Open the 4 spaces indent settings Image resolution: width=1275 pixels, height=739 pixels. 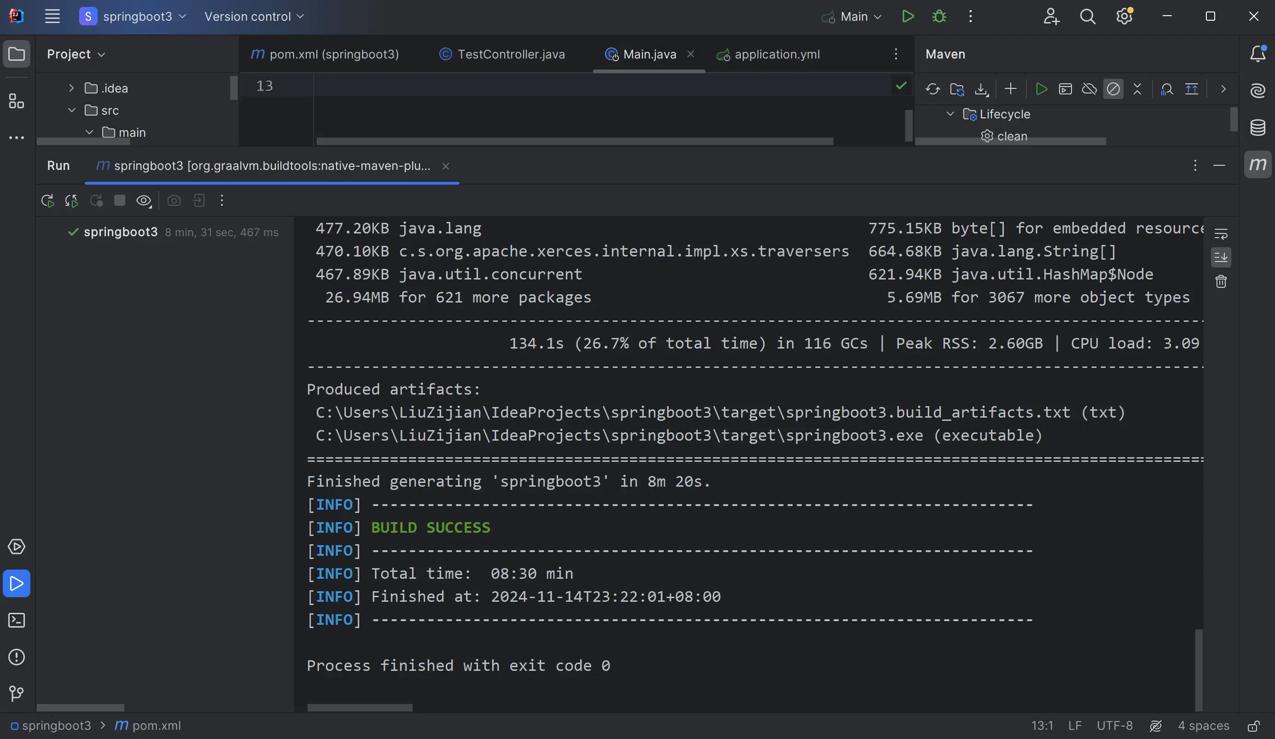[1203, 726]
